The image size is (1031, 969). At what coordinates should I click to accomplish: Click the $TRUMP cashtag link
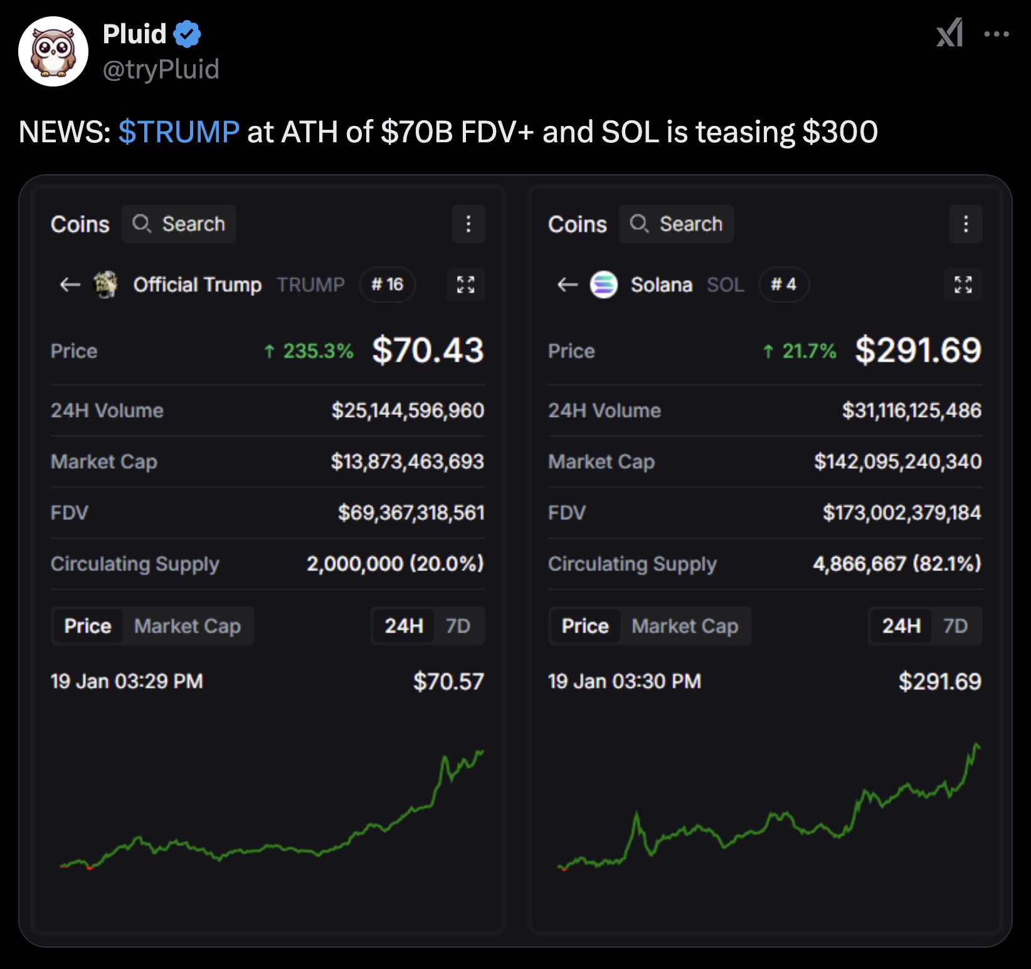coord(179,132)
